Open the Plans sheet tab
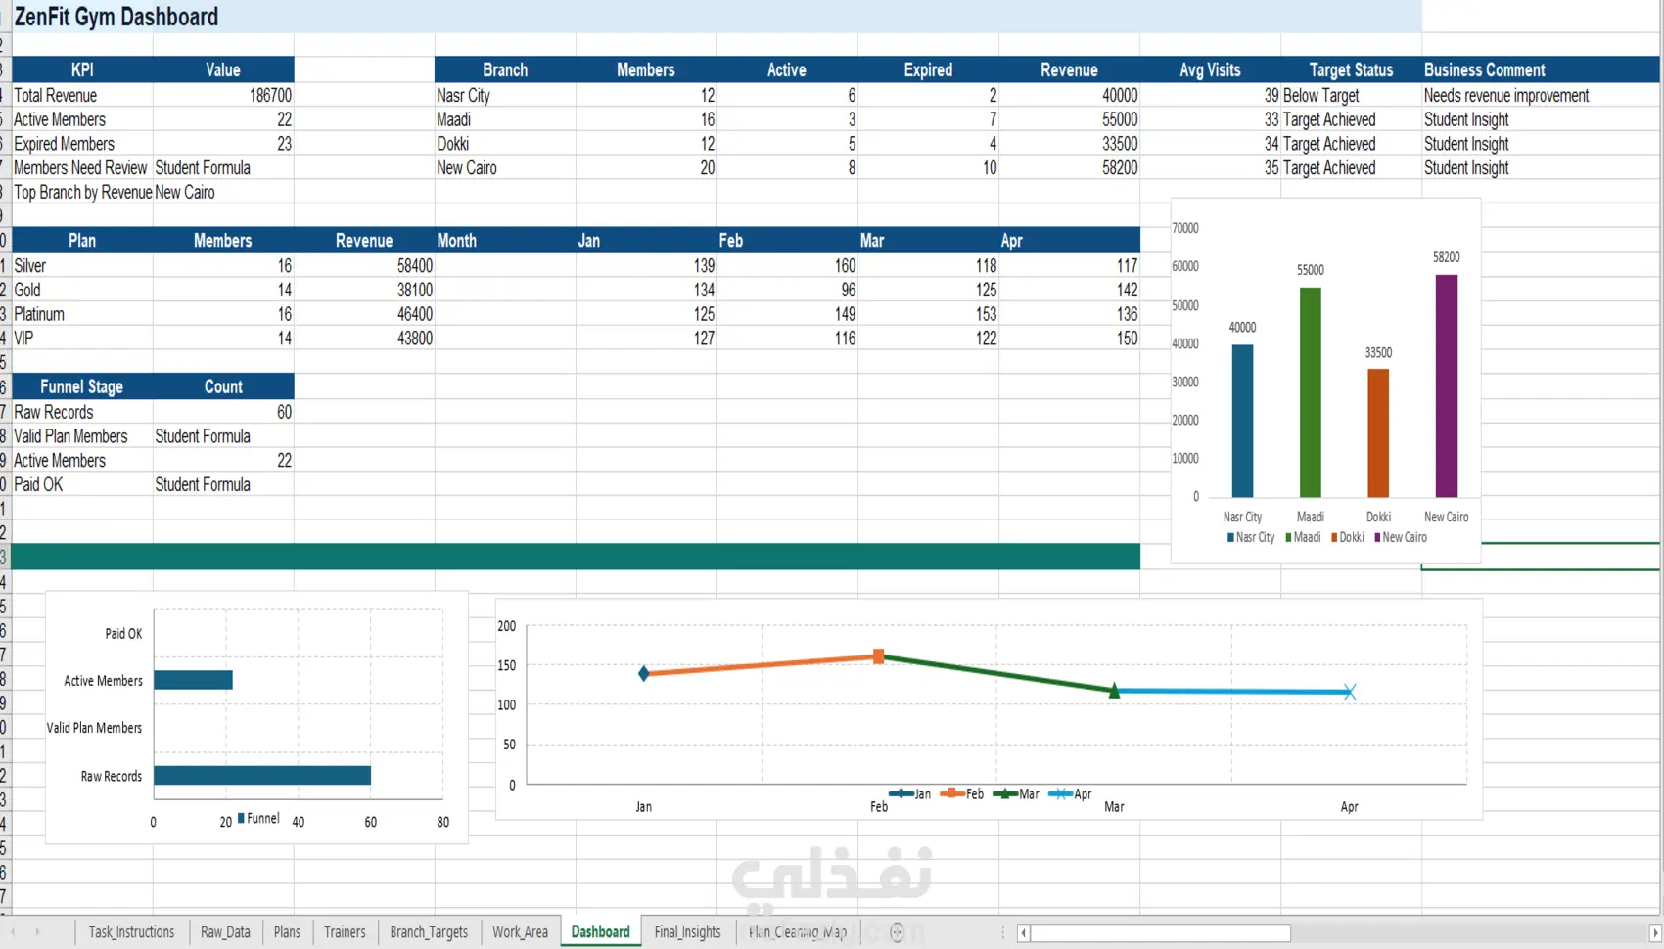The height and width of the screenshot is (949, 1664). pos(287,932)
